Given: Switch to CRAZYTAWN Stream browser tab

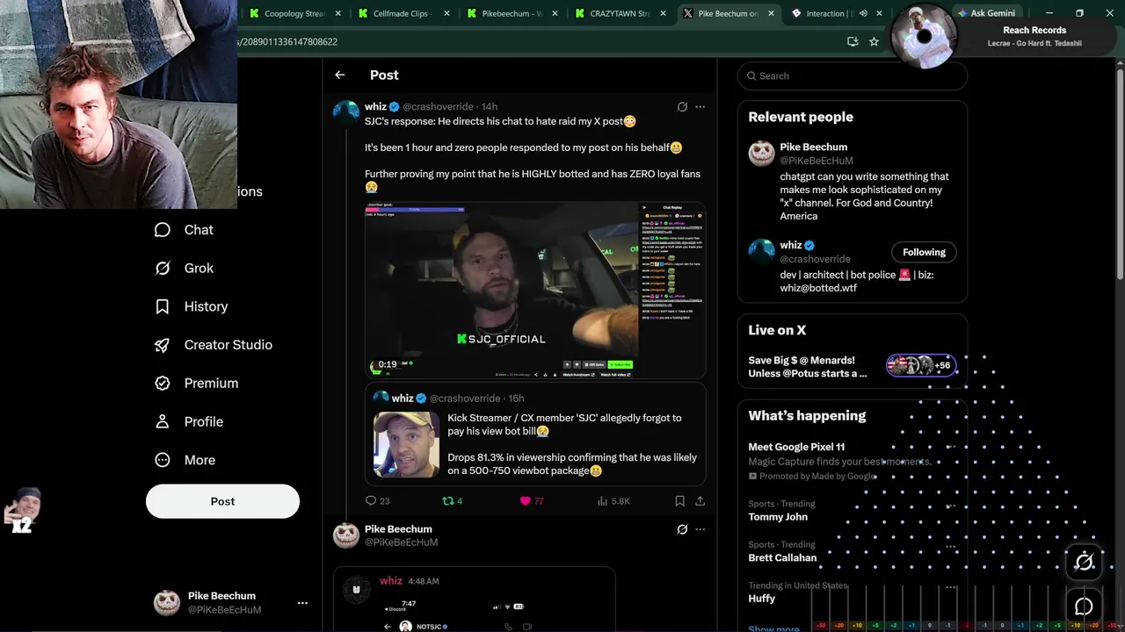Looking at the screenshot, I should [x=620, y=13].
